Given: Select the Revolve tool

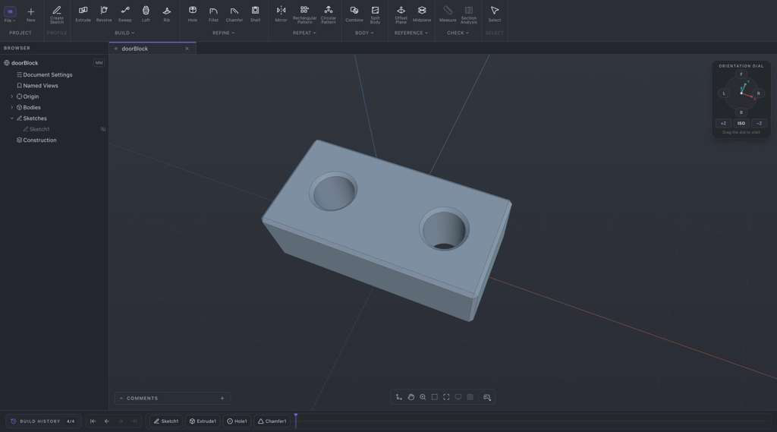Looking at the screenshot, I should coord(104,14).
